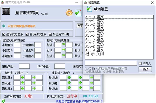Select the Alt+0 盟友 list row

[119, 17]
